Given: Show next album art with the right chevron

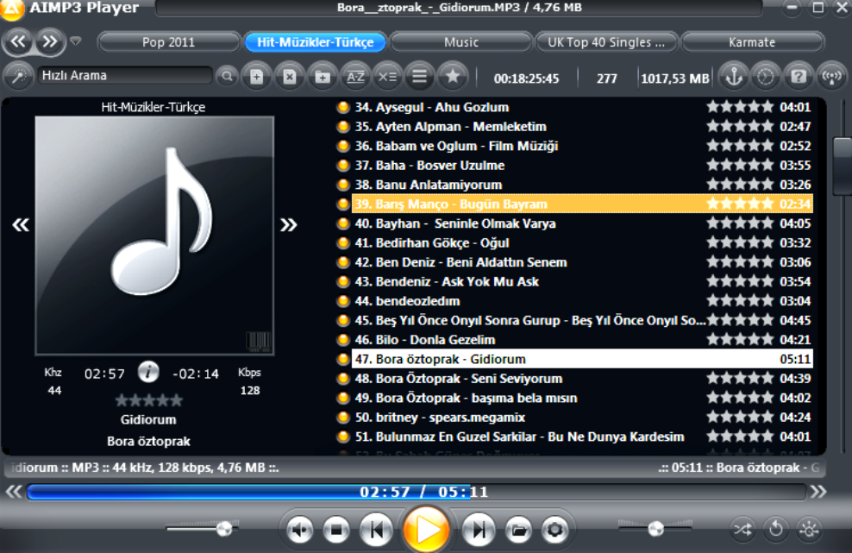Looking at the screenshot, I should click(x=289, y=224).
